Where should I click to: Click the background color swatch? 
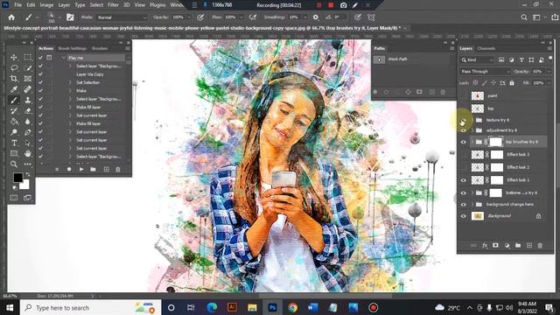(24, 185)
